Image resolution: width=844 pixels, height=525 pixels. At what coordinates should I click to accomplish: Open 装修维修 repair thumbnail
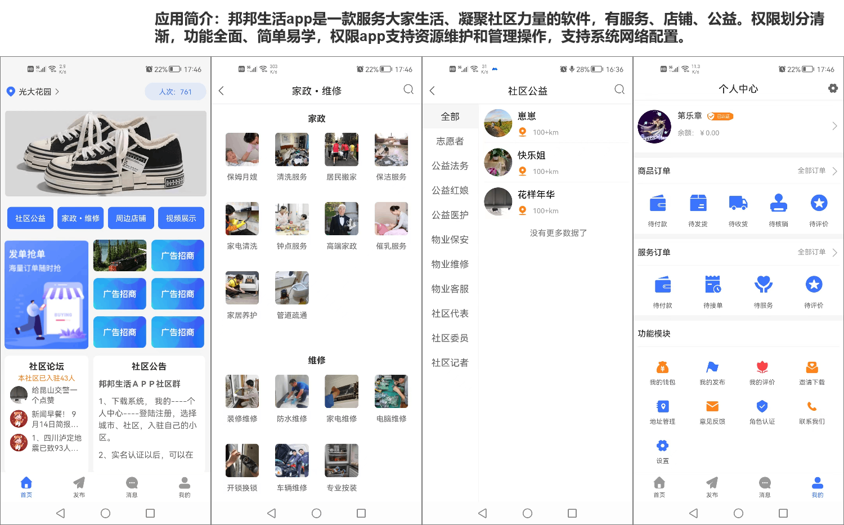pos(242,392)
